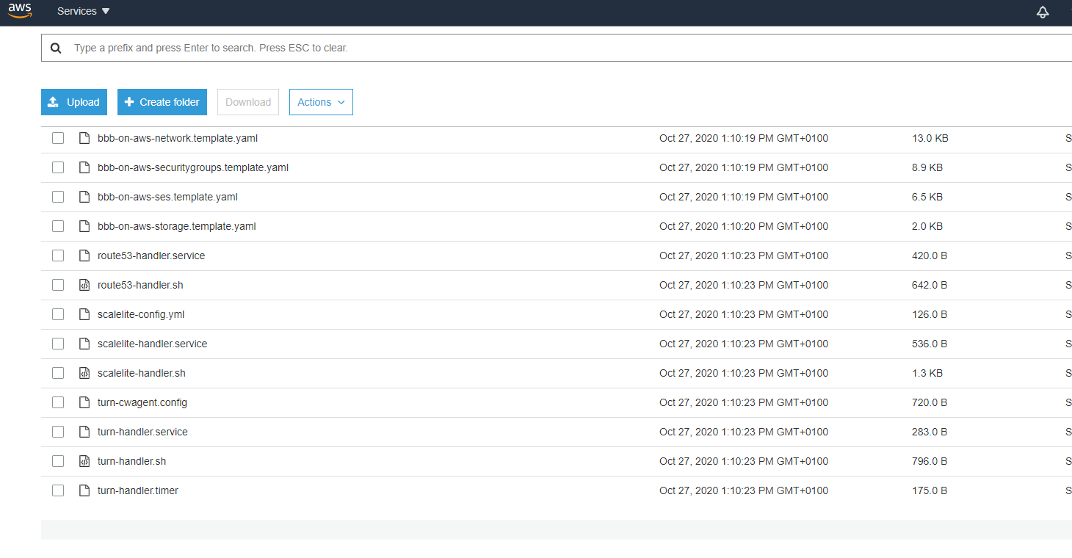The width and height of the screenshot is (1072, 558).
Task: Click the script icon next to route53-handler.sh
Action: pos(84,284)
